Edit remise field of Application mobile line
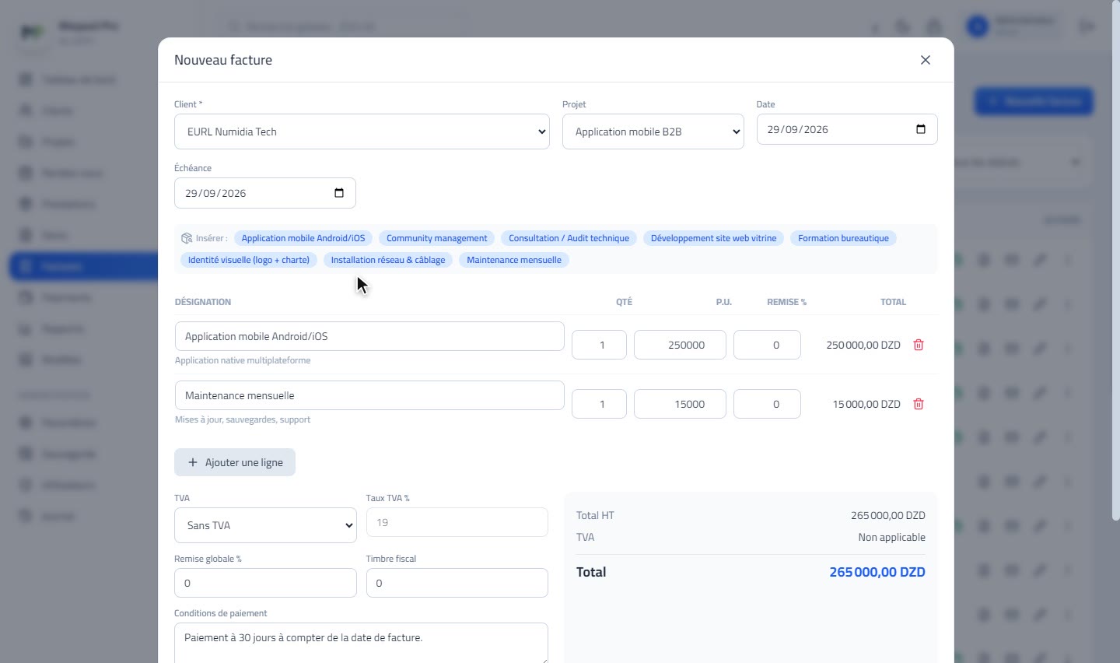1120x663 pixels. 767,345
